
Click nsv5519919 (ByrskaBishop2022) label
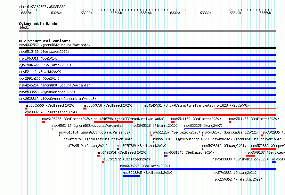point(181,139)
